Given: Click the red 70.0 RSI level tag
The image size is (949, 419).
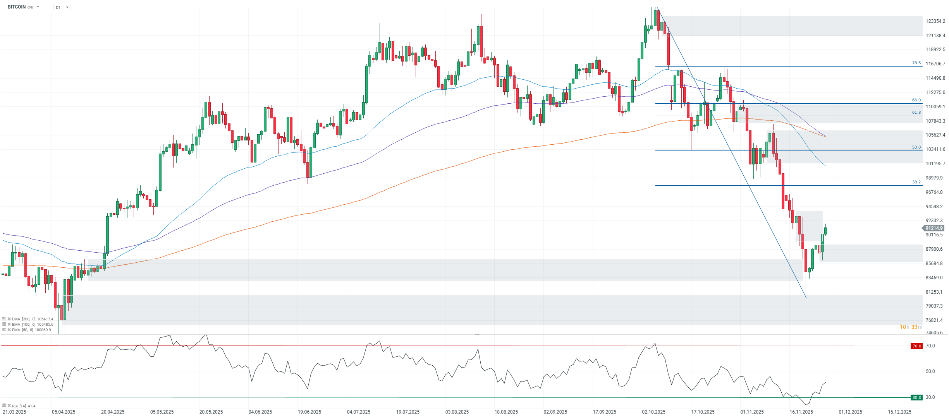Looking at the screenshot, I should (916, 346).
